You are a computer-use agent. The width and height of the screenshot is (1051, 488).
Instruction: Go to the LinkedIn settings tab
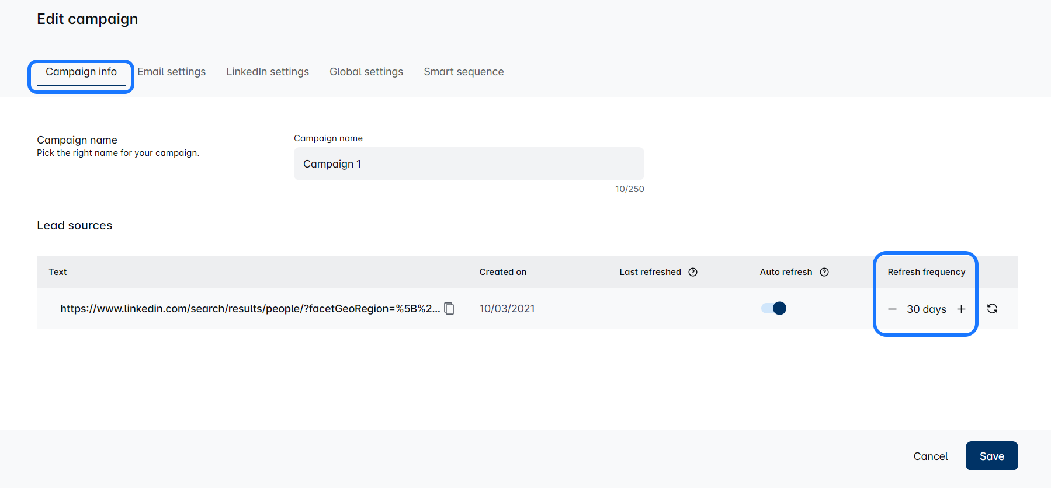[x=268, y=72]
